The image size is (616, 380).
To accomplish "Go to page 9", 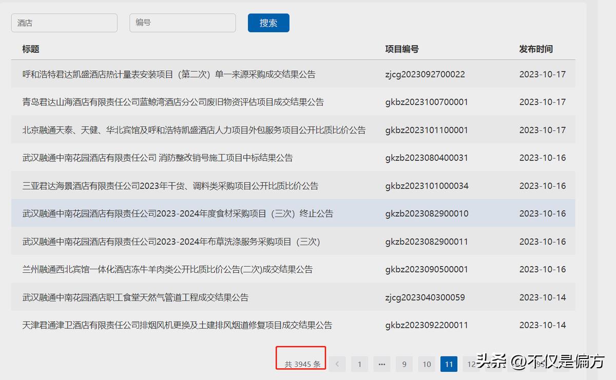I will tap(404, 364).
